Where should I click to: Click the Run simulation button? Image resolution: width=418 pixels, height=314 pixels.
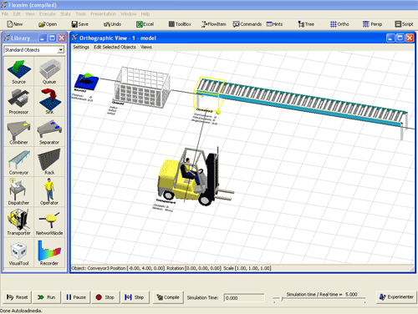(x=46, y=297)
